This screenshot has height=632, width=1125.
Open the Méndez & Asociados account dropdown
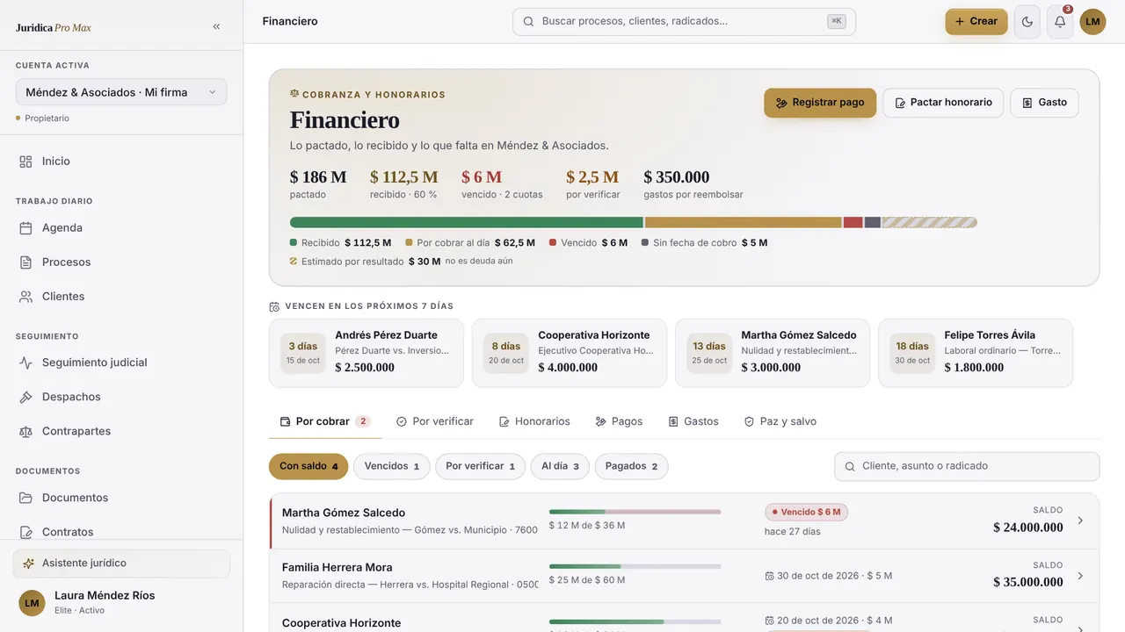[121, 92]
